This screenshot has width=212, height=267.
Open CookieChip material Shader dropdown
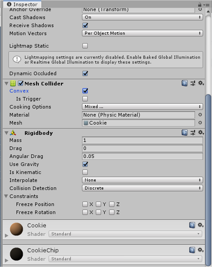coord(126,259)
